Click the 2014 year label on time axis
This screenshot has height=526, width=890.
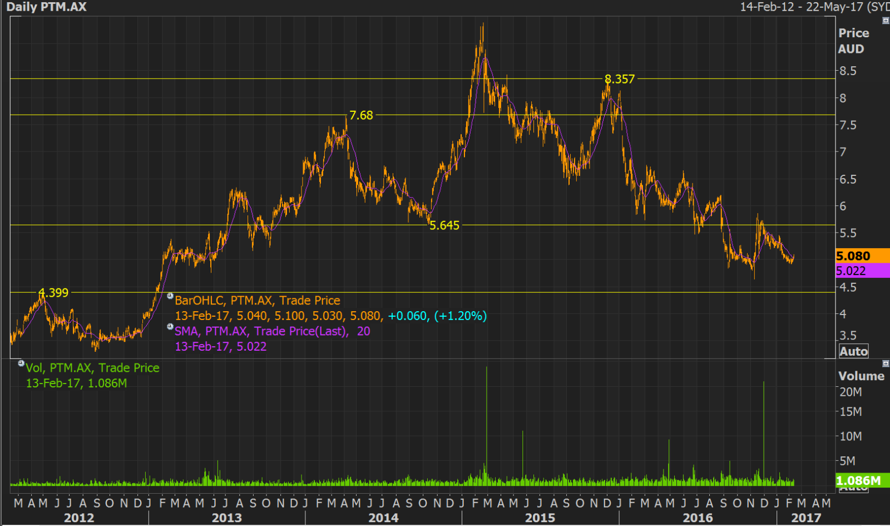tap(383, 518)
